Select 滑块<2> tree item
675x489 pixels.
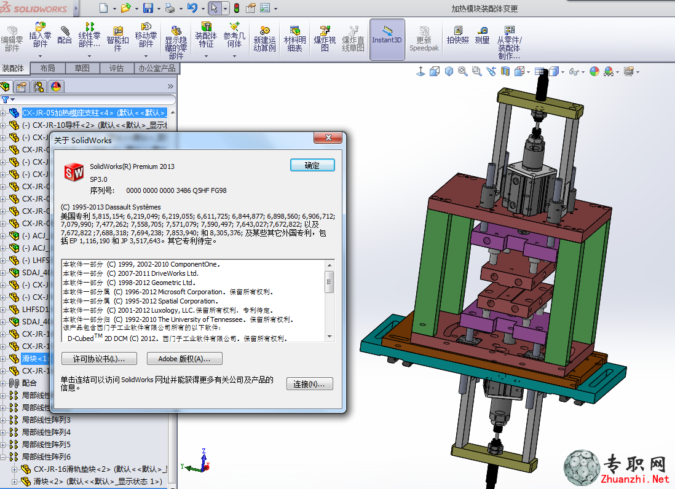point(98,481)
